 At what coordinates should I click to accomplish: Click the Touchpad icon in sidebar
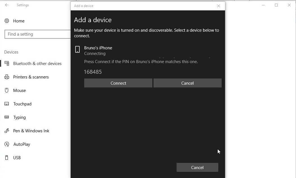pos(7,104)
